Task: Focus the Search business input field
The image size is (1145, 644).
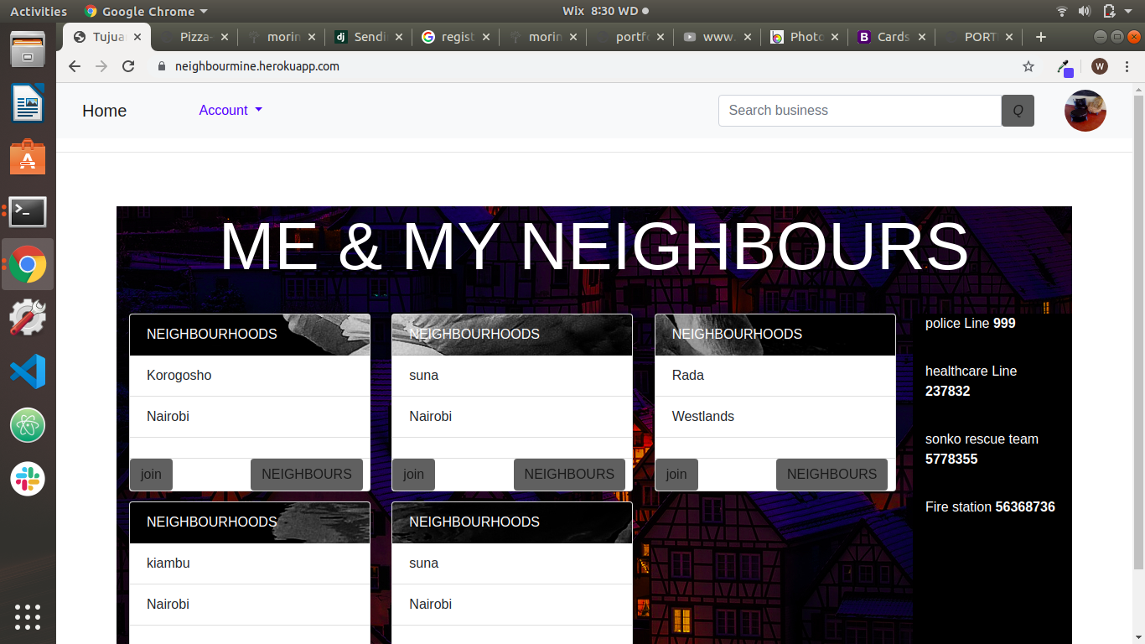Action: 859,111
